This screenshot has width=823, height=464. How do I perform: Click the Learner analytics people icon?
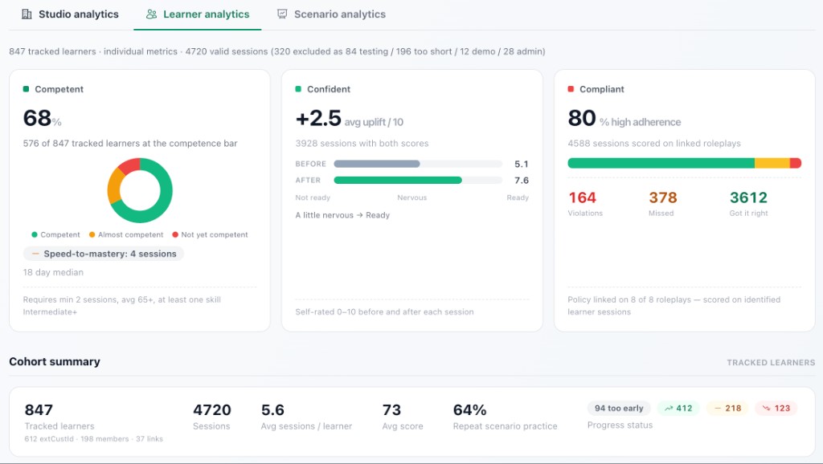(151, 14)
